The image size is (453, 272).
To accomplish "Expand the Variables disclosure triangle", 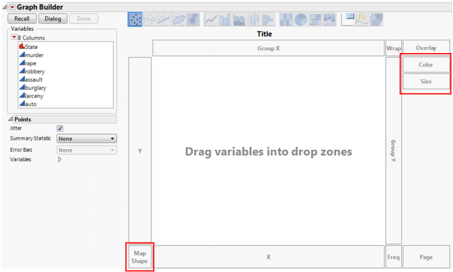I will click(x=59, y=159).
